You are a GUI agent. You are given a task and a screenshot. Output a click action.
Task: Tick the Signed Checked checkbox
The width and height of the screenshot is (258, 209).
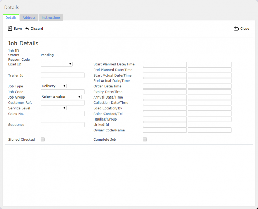[43, 139]
